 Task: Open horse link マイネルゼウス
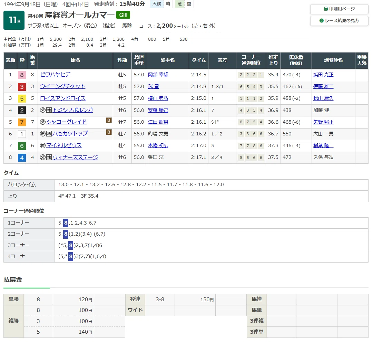64,145
